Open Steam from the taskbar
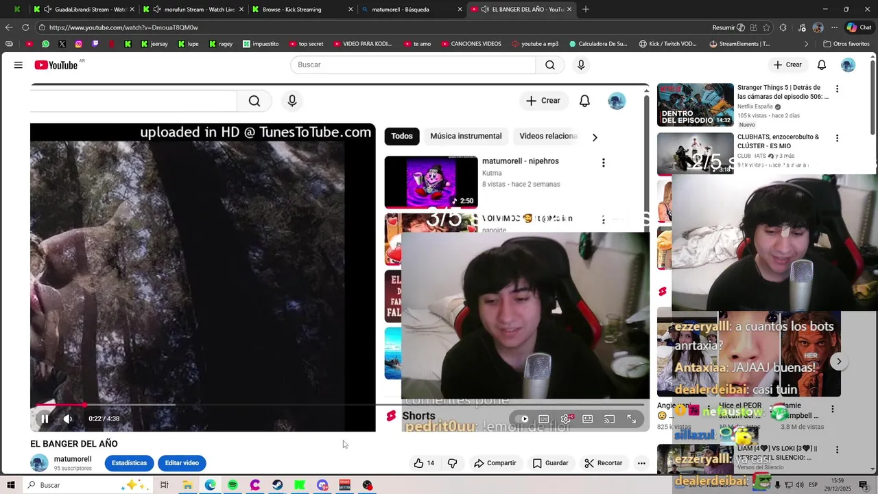Image resolution: width=878 pixels, height=494 pixels. 277,485
